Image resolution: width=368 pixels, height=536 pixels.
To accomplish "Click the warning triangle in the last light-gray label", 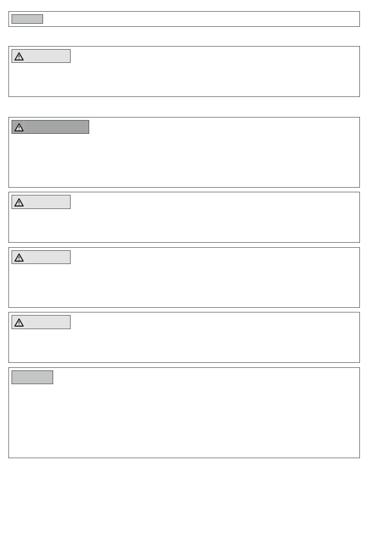I will [x=19, y=322].
